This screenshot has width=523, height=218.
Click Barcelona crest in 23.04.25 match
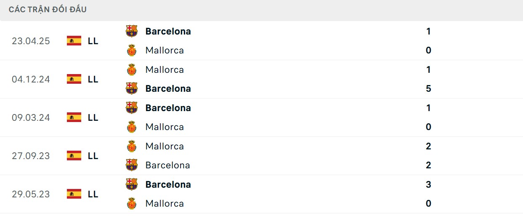(x=132, y=31)
